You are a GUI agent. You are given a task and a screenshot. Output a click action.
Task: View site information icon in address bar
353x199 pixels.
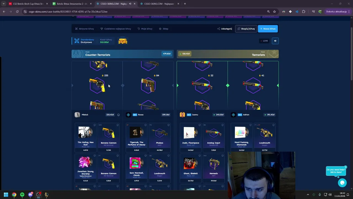click(25, 12)
